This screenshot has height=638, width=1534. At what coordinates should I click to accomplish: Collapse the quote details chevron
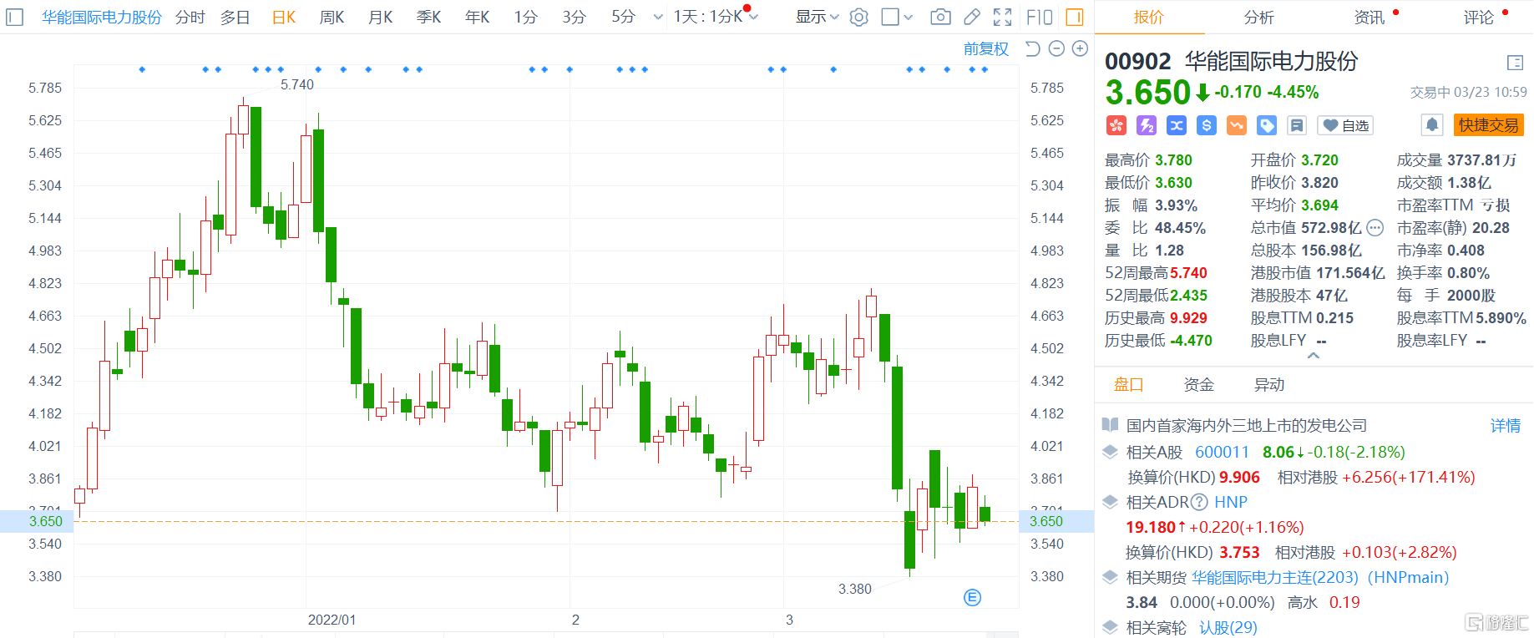pos(1313,356)
